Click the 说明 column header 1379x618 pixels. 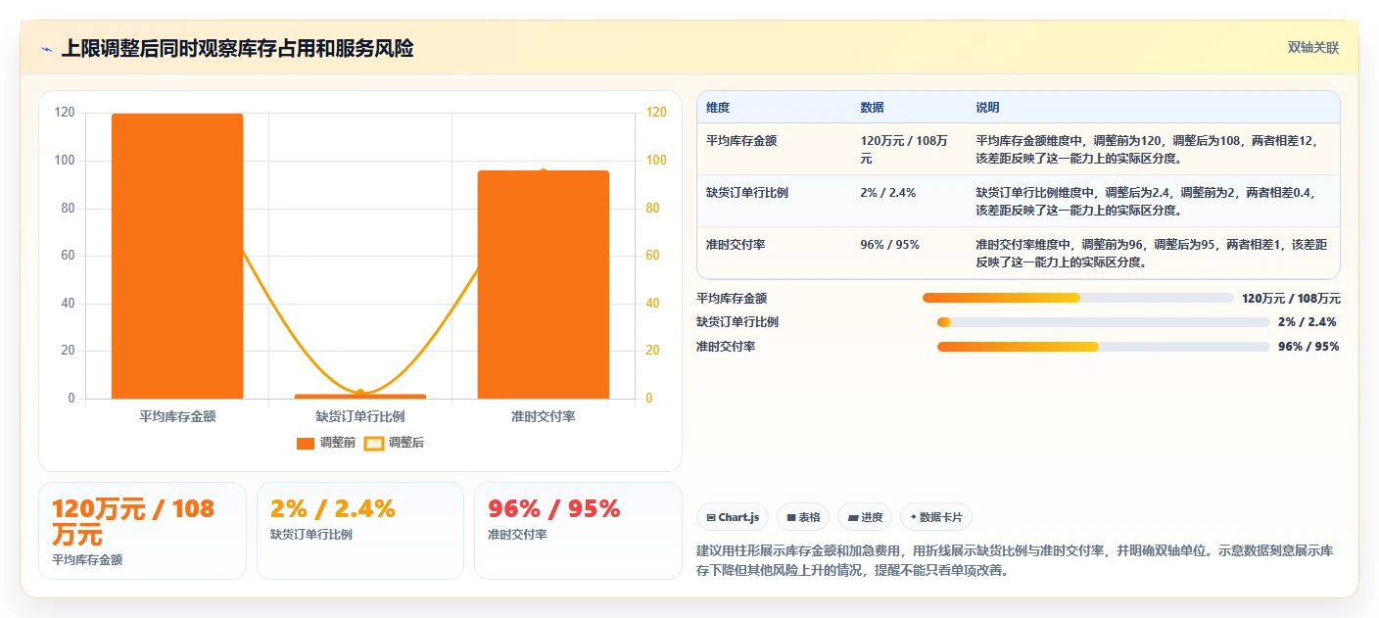coord(987,108)
